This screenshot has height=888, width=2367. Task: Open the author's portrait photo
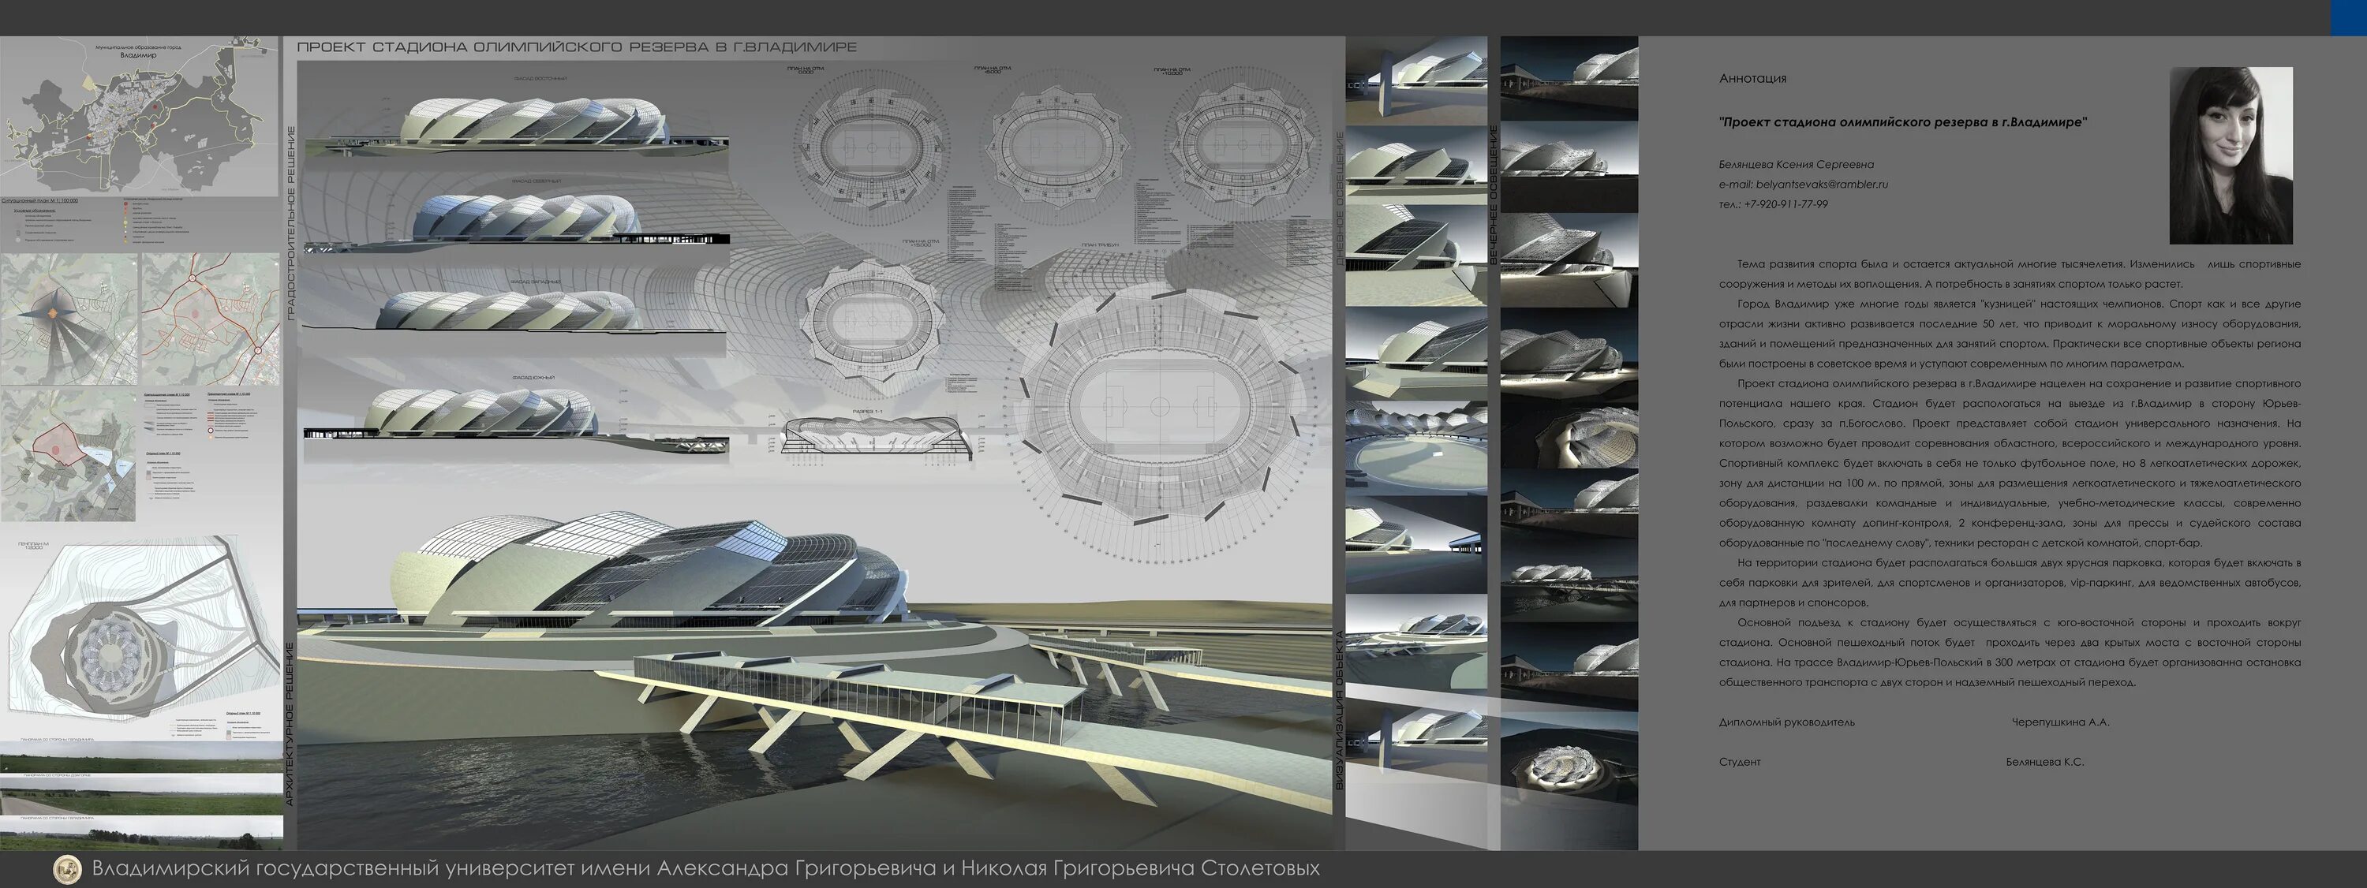[x=2231, y=155]
